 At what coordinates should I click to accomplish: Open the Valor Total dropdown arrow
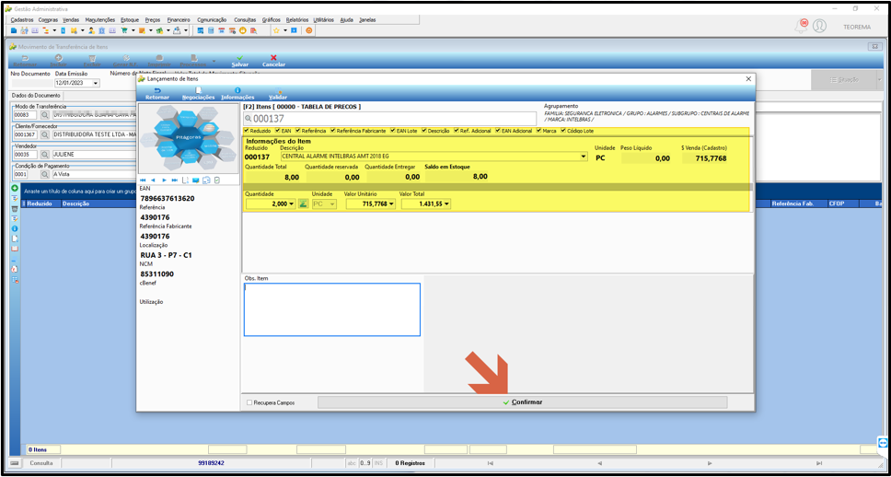[x=446, y=204]
